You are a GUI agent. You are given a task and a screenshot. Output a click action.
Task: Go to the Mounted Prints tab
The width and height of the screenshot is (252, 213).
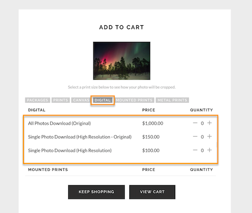click(x=134, y=100)
